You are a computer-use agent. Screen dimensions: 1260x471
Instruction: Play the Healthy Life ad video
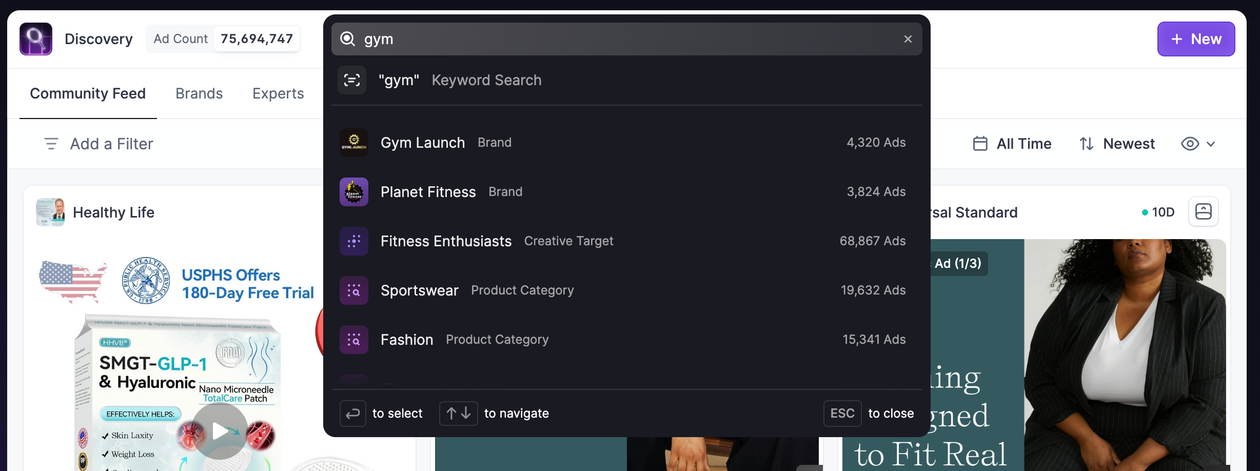[220, 431]
